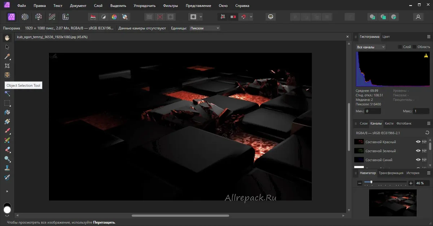The height and width of the screenshot is (226, 433).
Task: Open the account profile icon
Action: 418,17
